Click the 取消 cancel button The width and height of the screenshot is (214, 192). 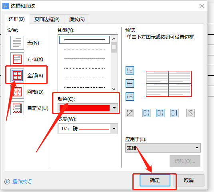click(189, 180)
